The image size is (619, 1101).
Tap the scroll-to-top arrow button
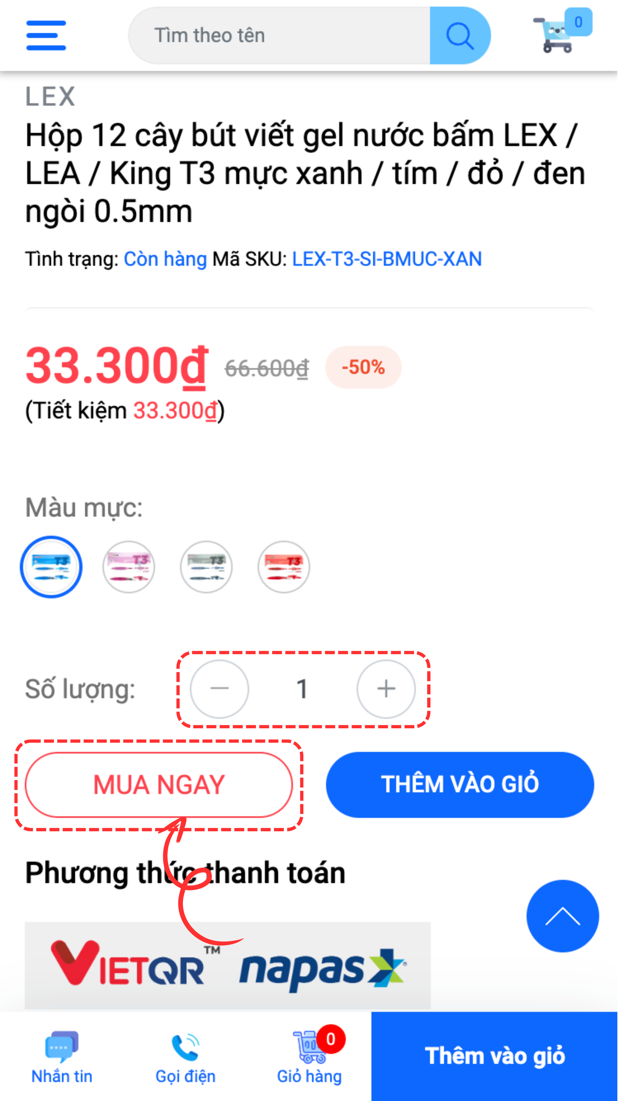coord(563,916)
